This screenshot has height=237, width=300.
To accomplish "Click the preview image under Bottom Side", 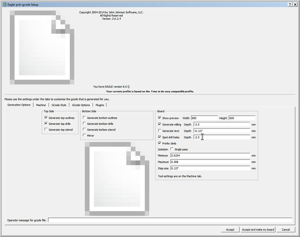I will 117,179.
